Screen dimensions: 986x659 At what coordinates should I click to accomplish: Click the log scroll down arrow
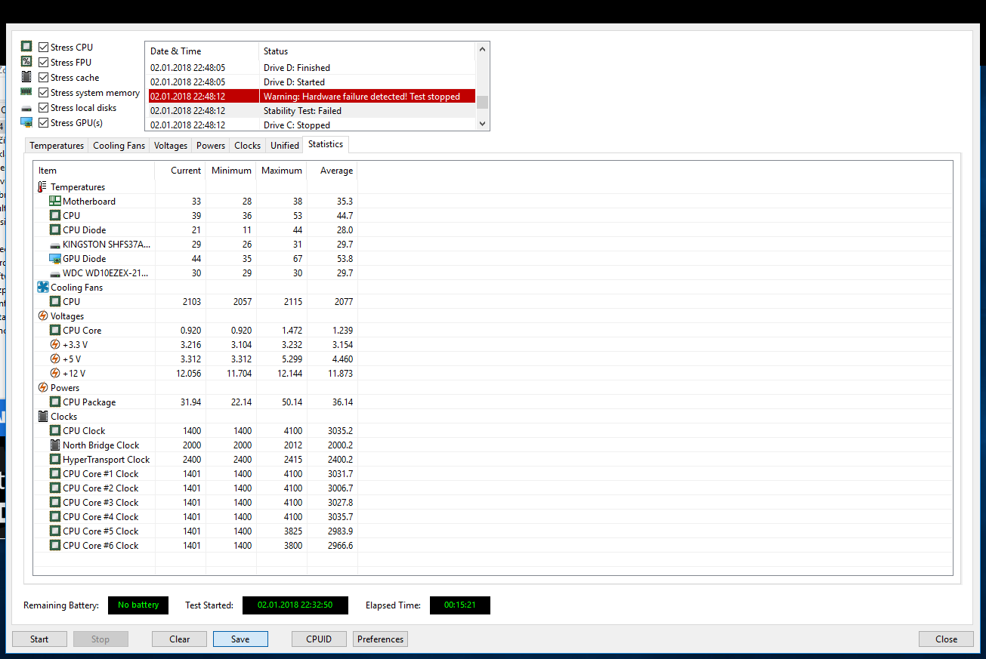482,124
